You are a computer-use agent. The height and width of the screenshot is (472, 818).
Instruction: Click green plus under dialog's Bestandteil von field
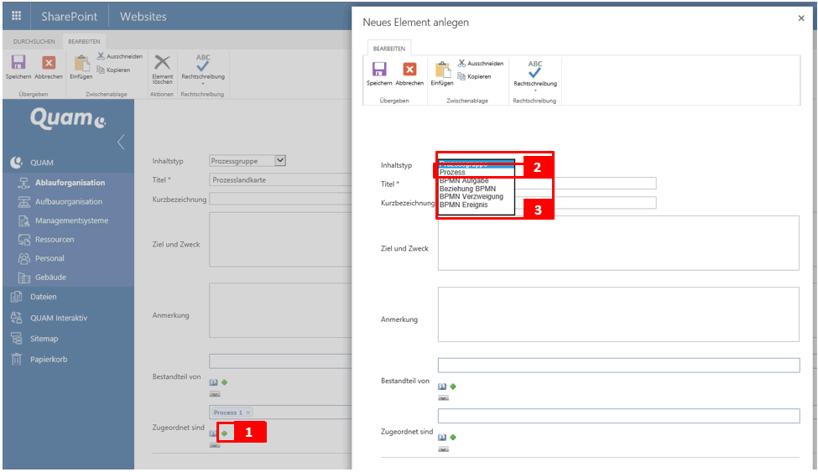coord(453,386)
